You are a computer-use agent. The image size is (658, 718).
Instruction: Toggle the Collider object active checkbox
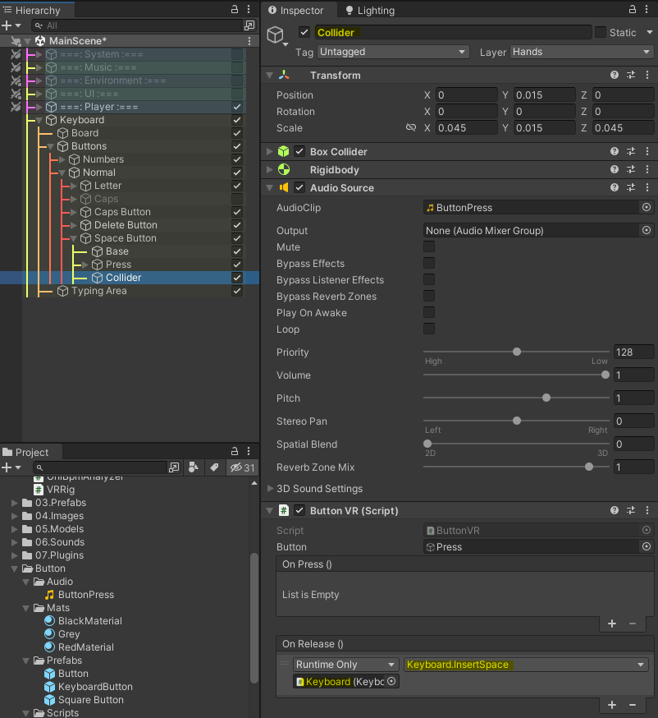(304, 33)
